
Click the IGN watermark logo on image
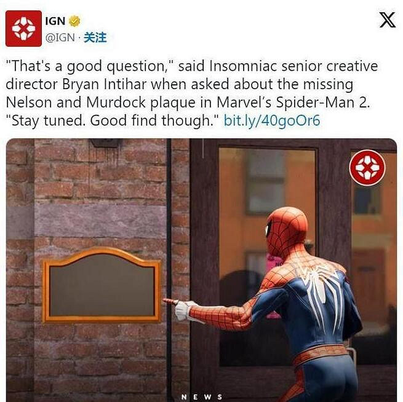[367, 168]
